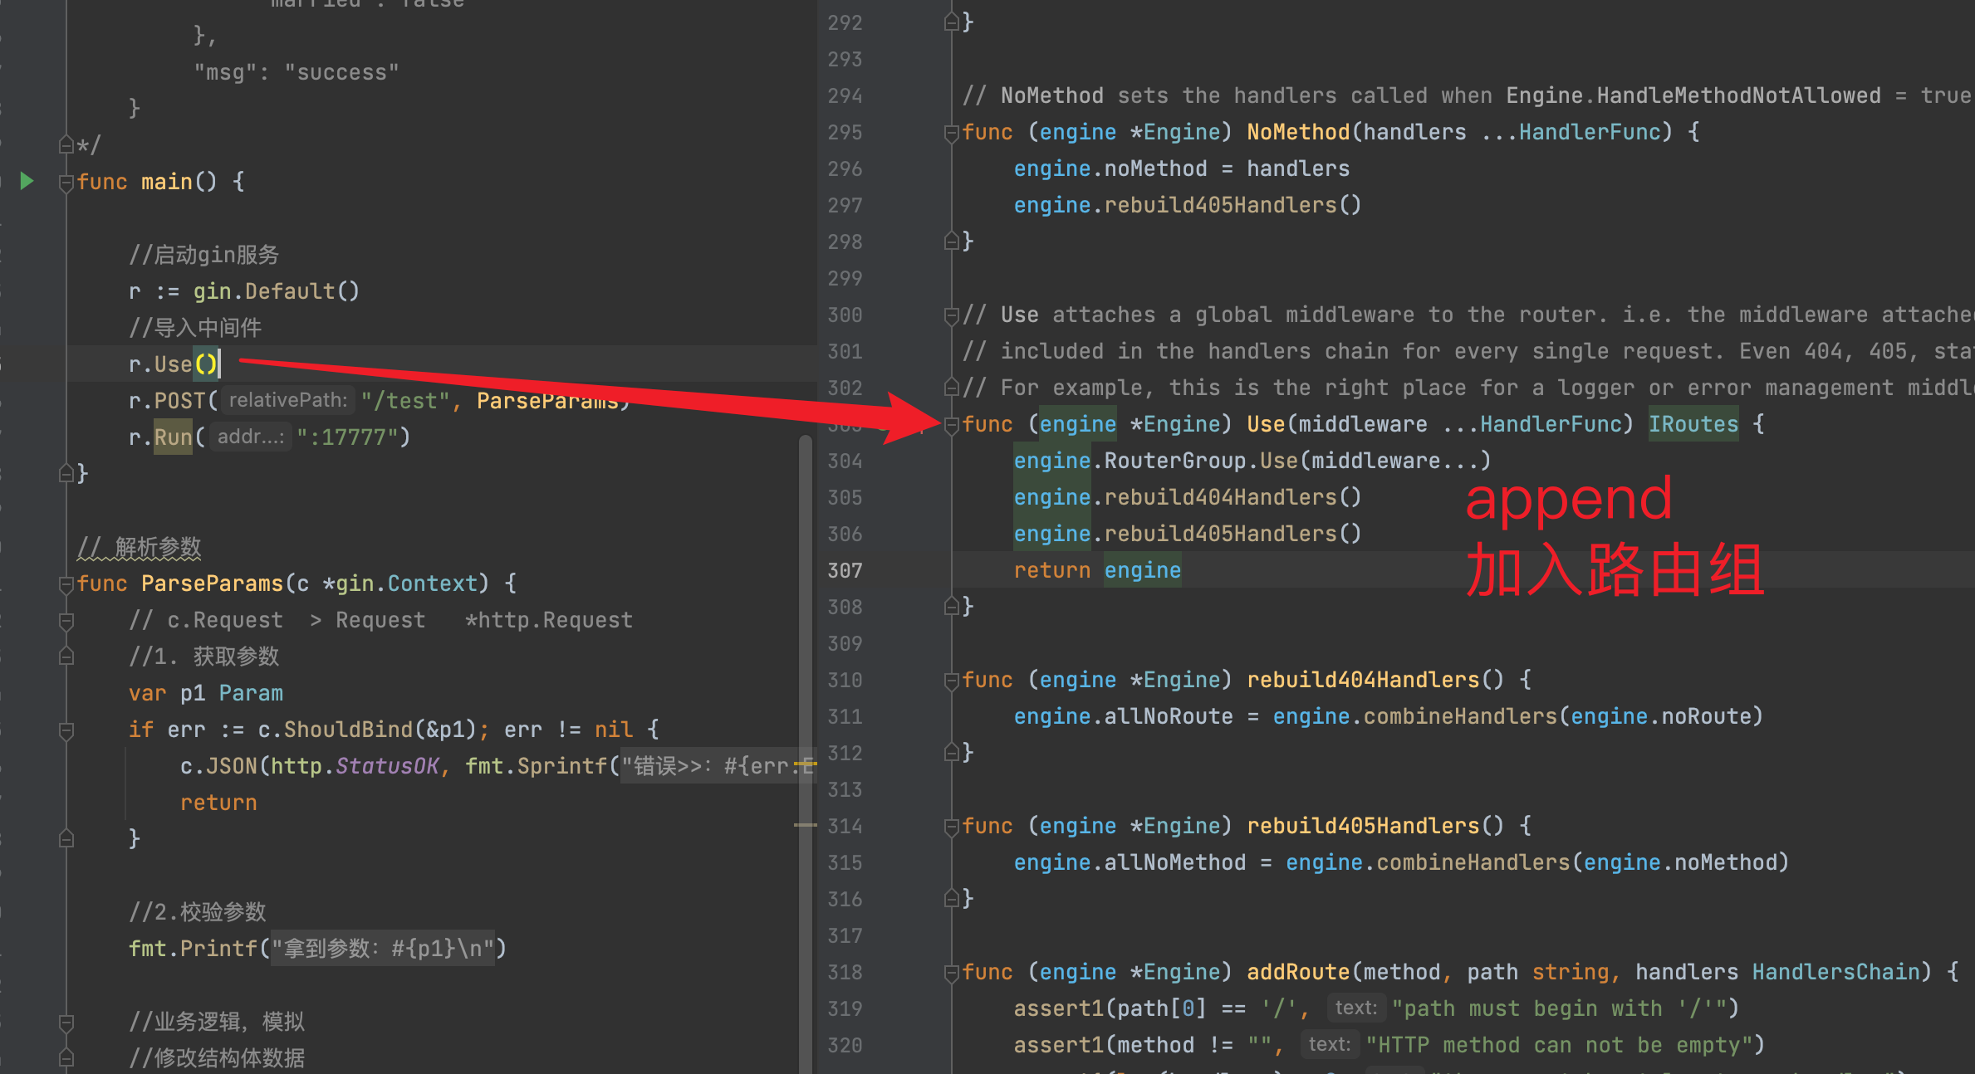Click fold marker at line 298 closing brace
The image size is (1975, 1074).
tap(951, 242)
